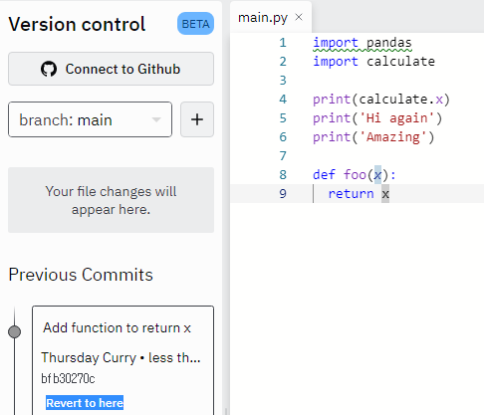This screenshot has height=415, width=484.
Task: Open the branch: main dropdown
Action: (90, 119)
